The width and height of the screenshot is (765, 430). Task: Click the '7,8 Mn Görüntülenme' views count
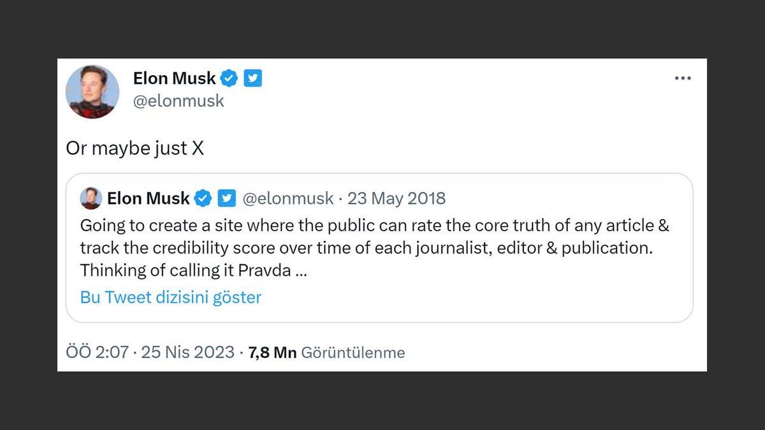coord(327,352)
